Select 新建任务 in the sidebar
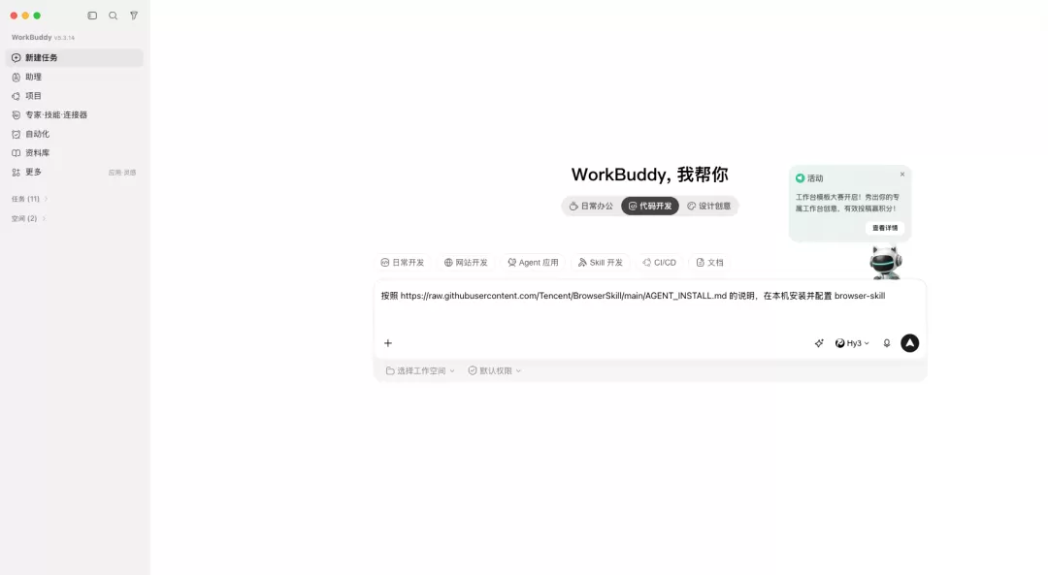The width and height of the screenshot is (1048, 575). (74, 57)
